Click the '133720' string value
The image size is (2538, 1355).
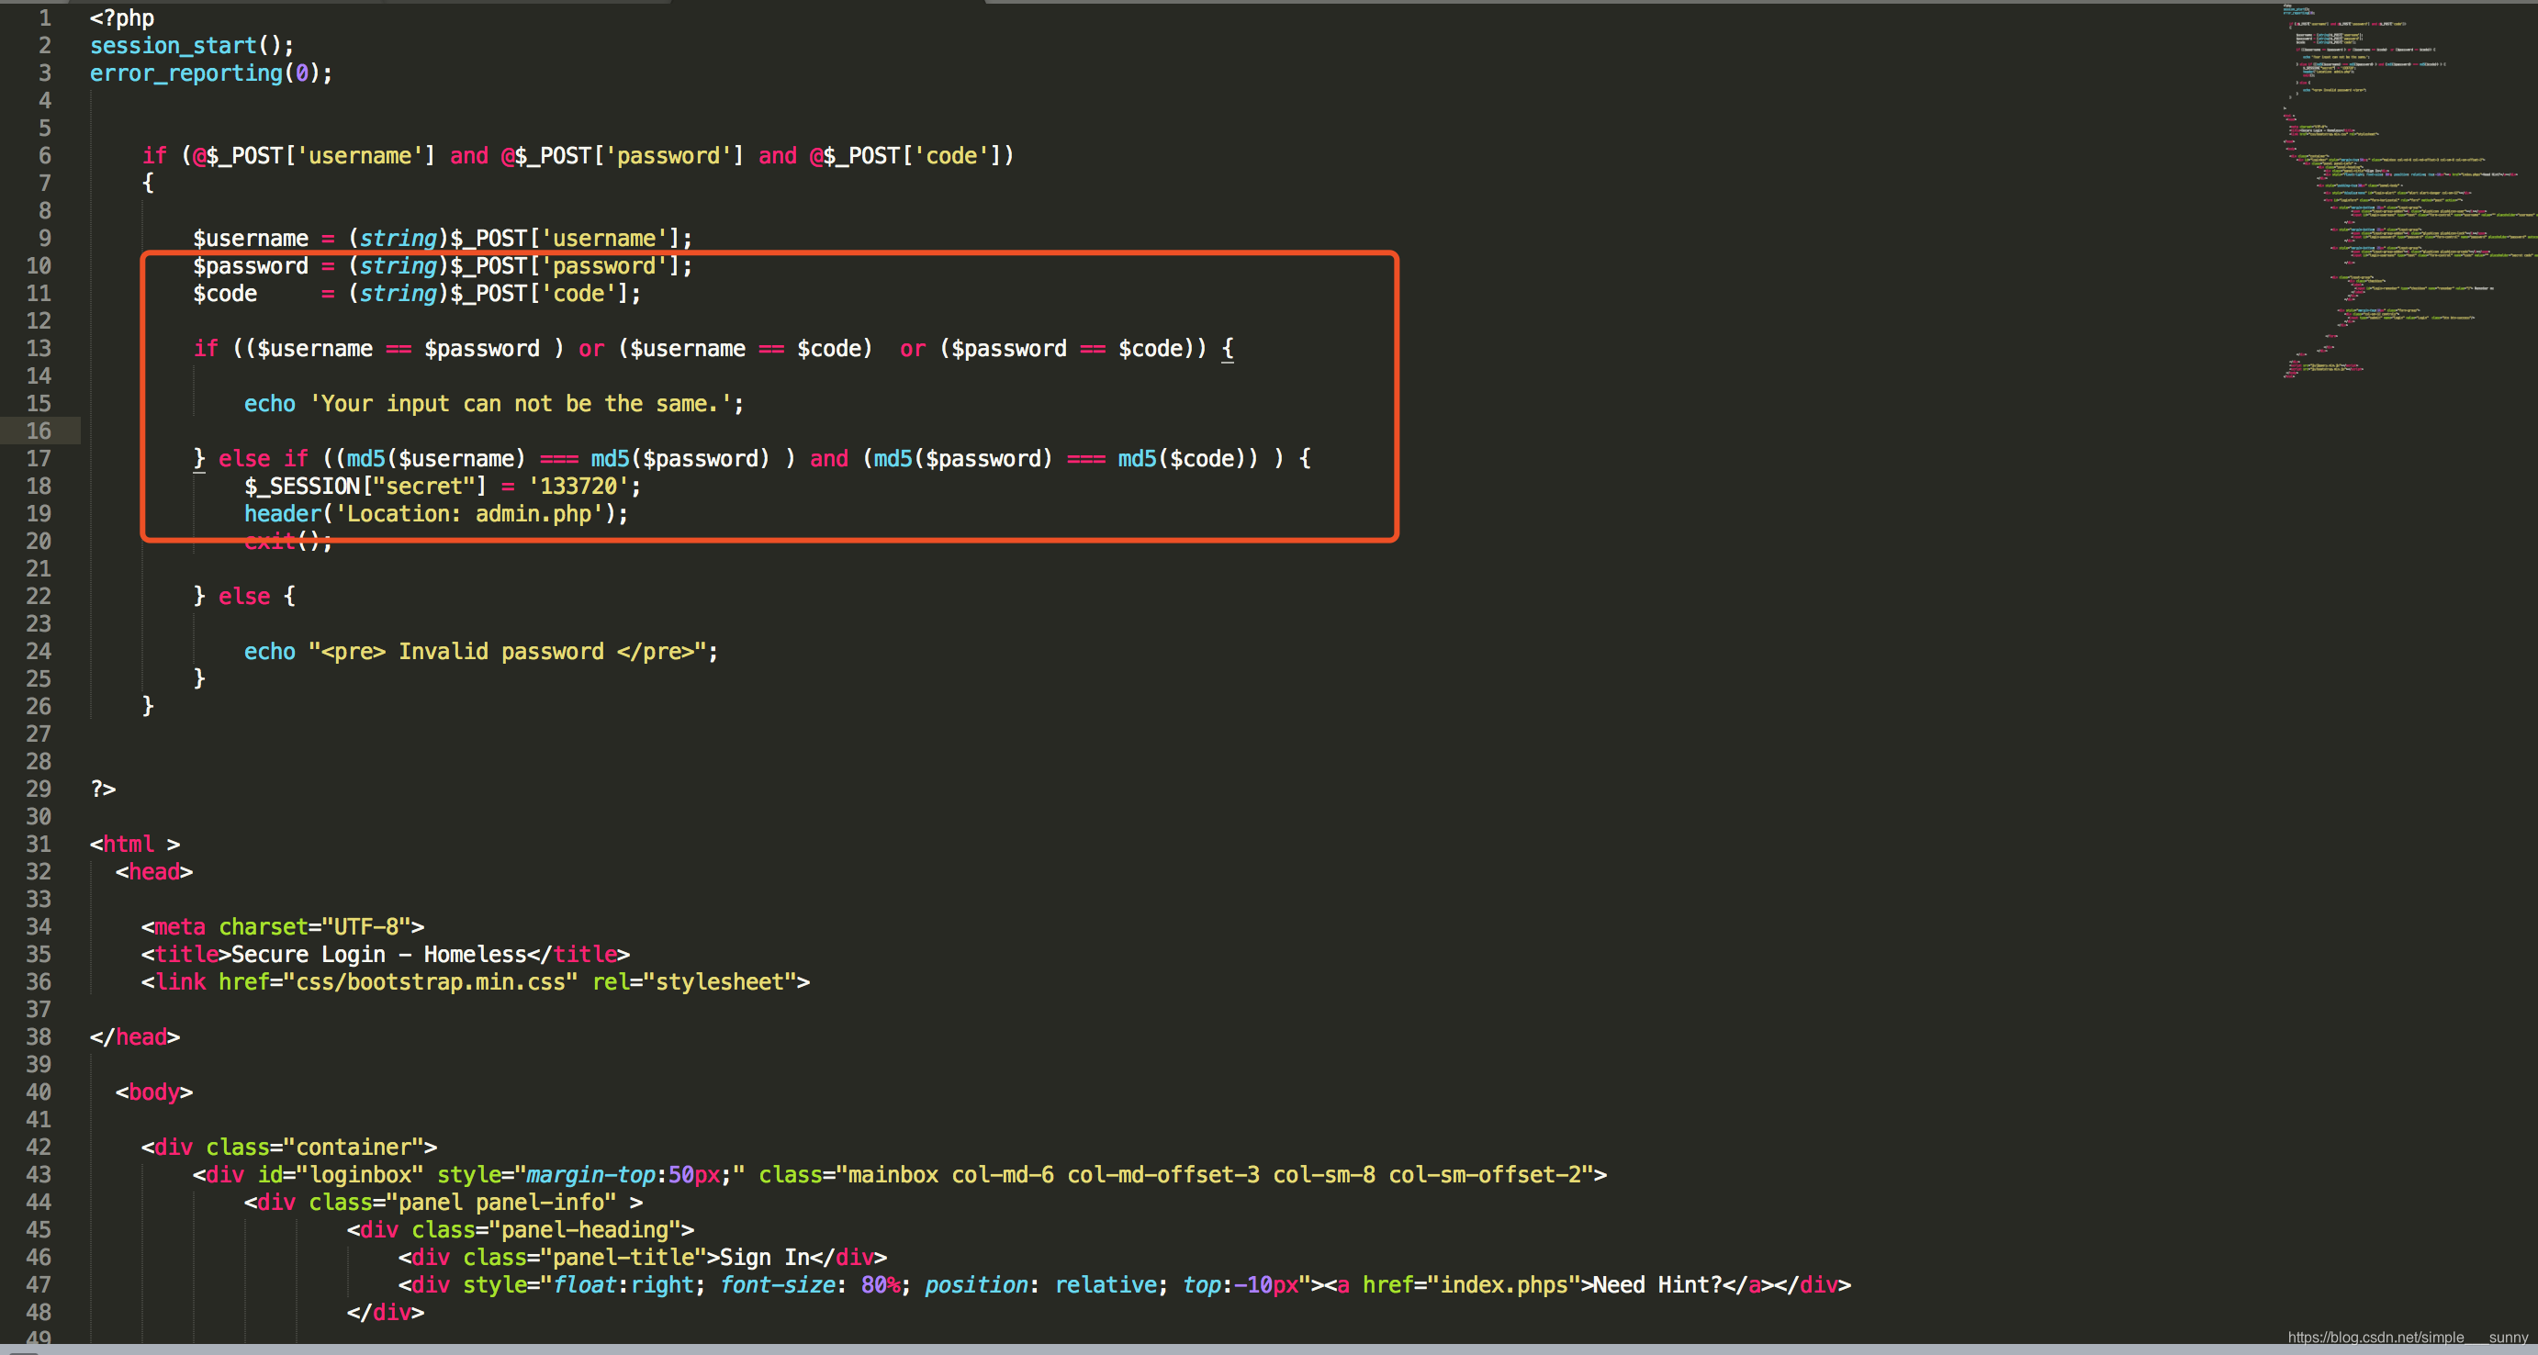[x=578, y=487]
